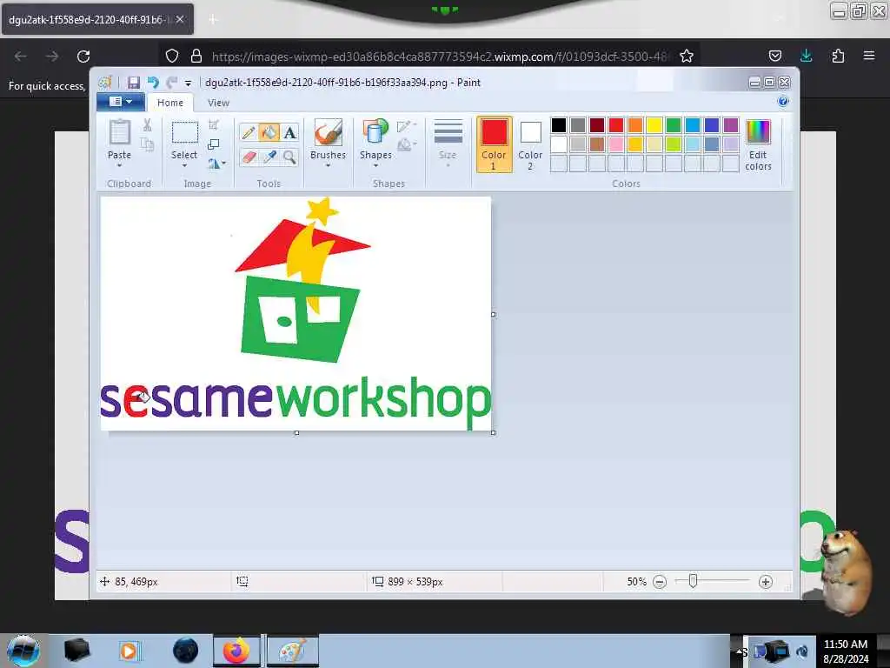Pick the yellow color swatch
This screenshot has width=890, height=668.
[x=654, y=125]
